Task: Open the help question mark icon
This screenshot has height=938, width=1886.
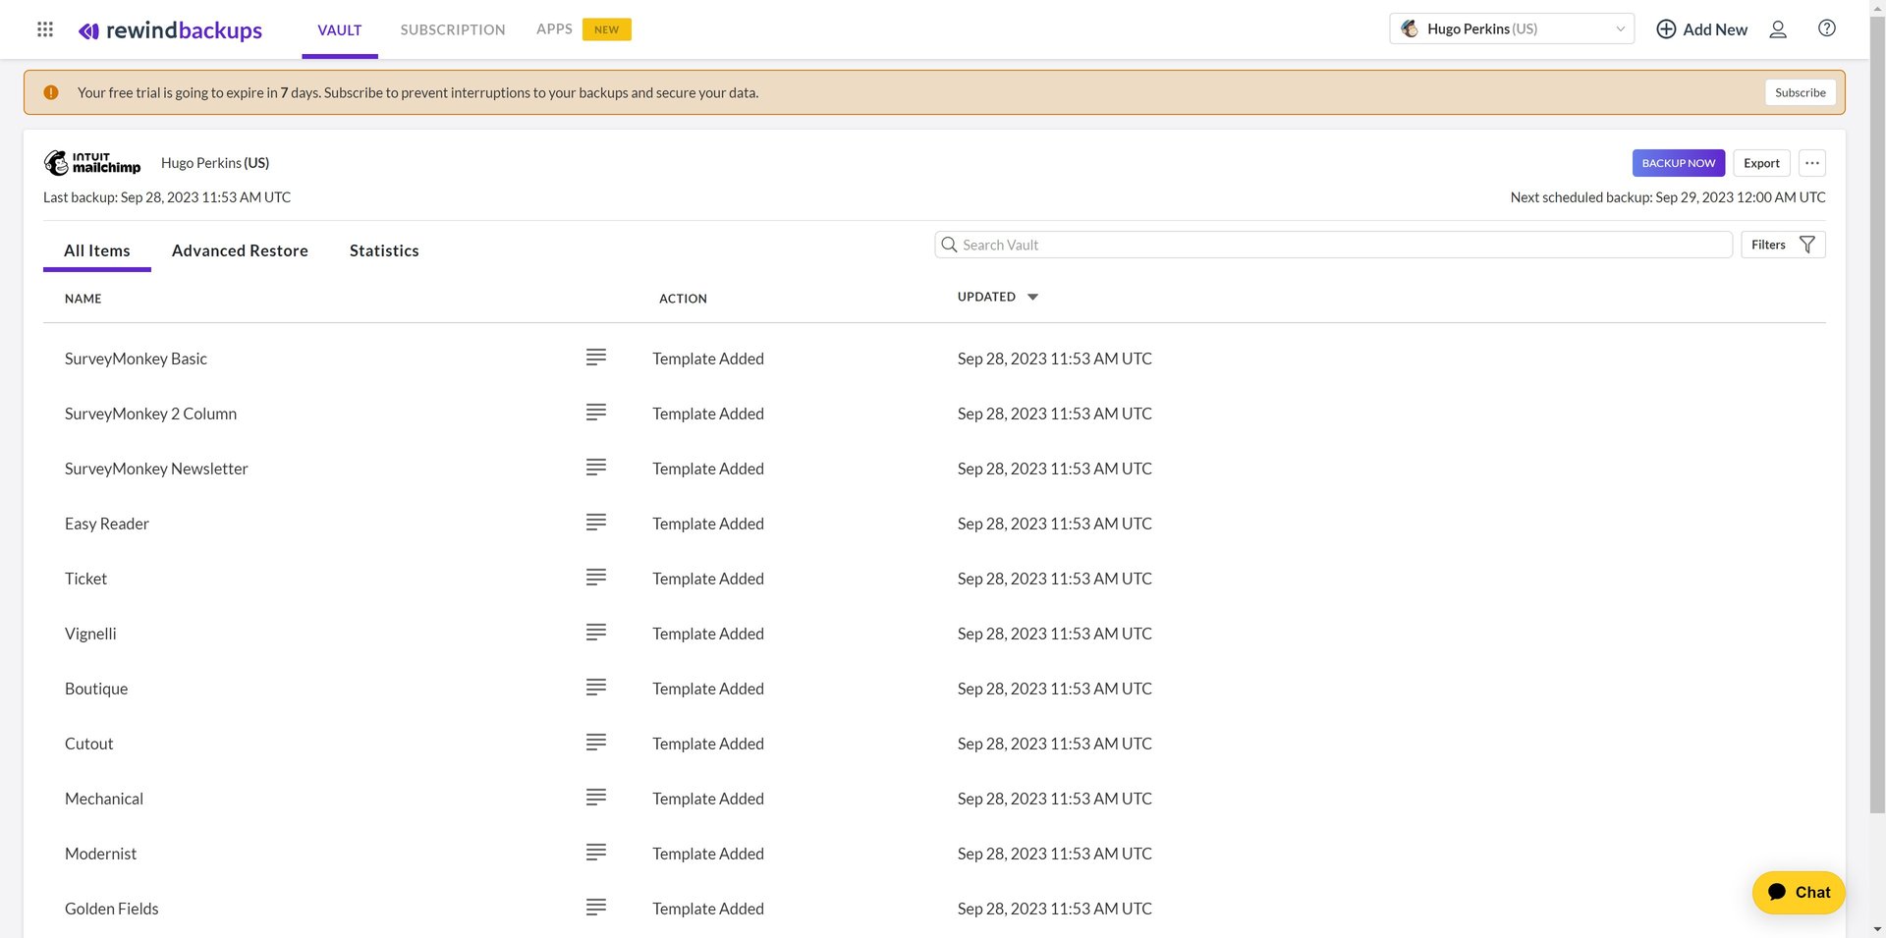Action: pyautogui.click(x=1826, y=28)
